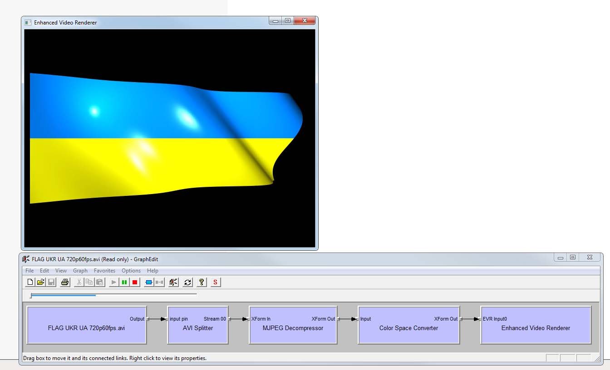610x370 pixels.
Task: Print the graph with the printer icon
Action: click(x=65, y=282)
